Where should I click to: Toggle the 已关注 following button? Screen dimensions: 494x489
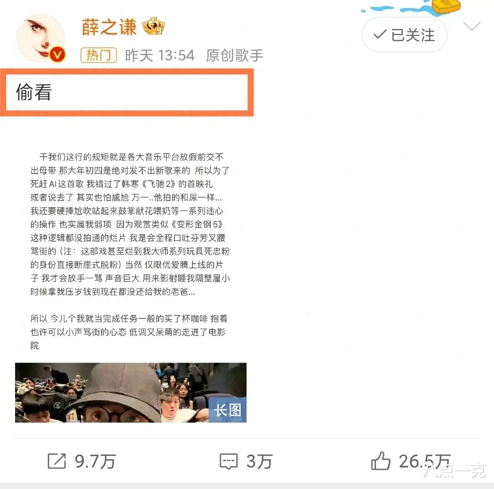pos(404,35)
